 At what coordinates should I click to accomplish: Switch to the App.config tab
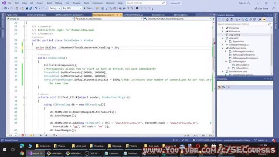[x=12, y=15]
